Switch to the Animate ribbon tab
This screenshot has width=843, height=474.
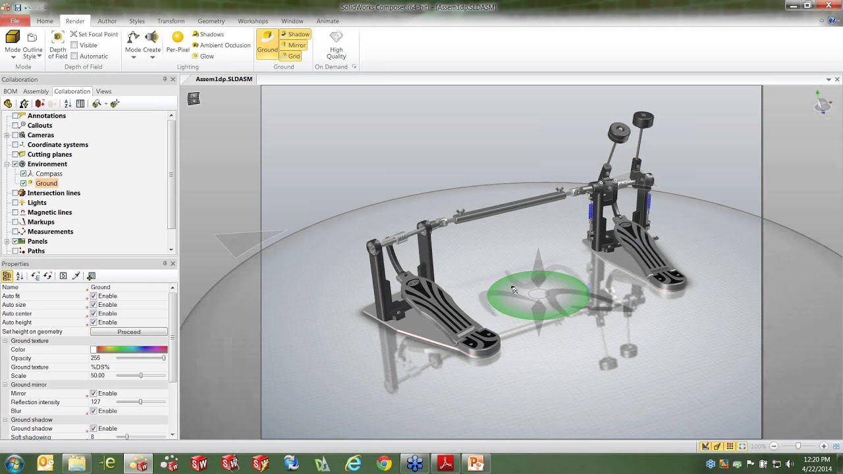[x=327, y=21]
